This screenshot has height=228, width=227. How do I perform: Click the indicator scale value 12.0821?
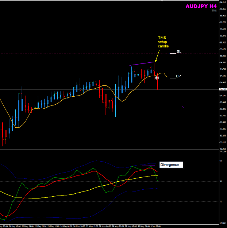pyautogui.click(x=223, y=223)
